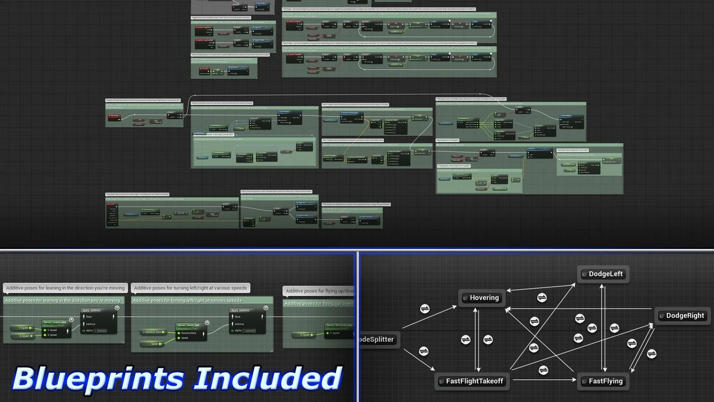Open the transition rule icon below DodgeLeft
Viewport: 714px width, 402px height.
pyautogui.click(x=592, y=328)
